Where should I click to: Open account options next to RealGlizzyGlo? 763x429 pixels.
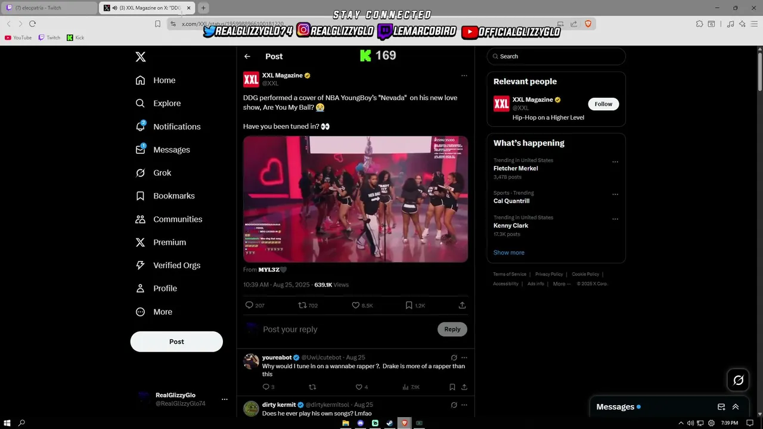[x=224, y=399]
